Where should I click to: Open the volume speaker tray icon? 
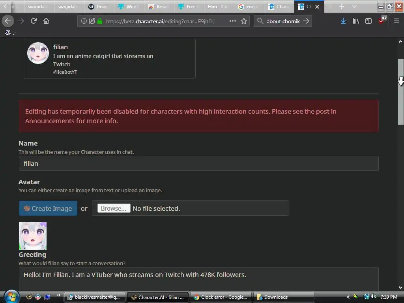coord(373,297)
